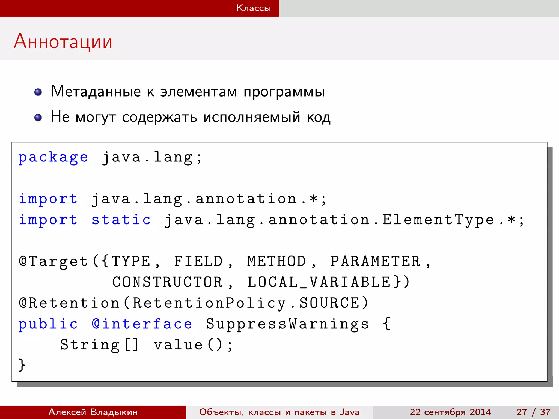Click the author name Алексей Владыкин in footer
Viewport: 559px width, 419px height.
(x=93, y=412)
